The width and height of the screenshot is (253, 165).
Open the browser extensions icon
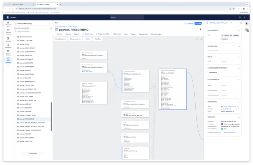(x=239, y=9)
